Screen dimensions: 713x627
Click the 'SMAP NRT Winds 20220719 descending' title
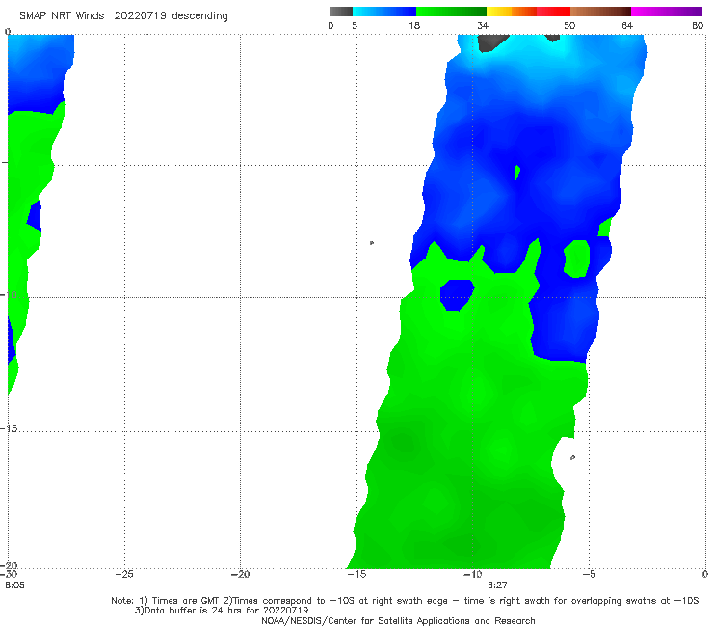click(123, 15)
